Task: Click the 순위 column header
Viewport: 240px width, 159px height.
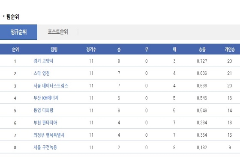Action: click(x=15, y=50)
